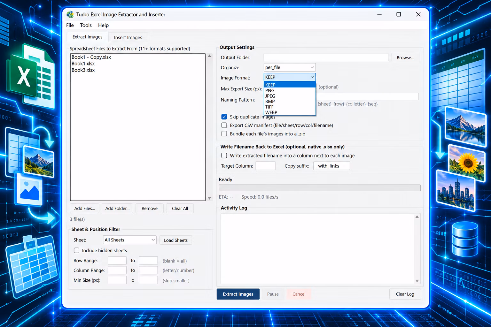Uncheck Skip duplicate images
Screen dimensions: 491x327
point(224,117)
